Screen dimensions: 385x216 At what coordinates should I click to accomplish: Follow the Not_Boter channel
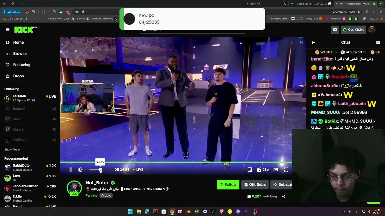[x=228, y=184]
